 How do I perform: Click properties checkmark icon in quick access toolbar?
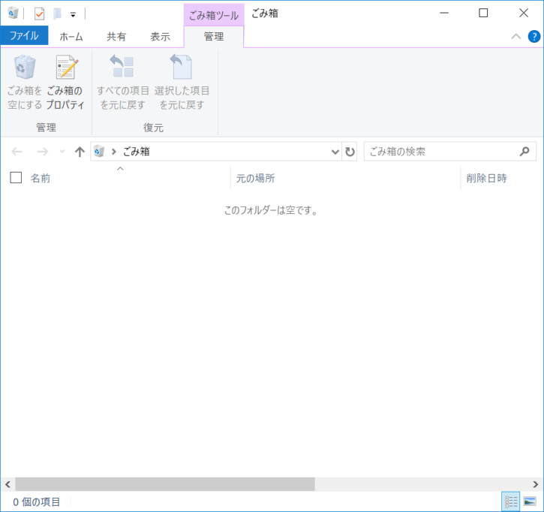click(x=39, y=14)
